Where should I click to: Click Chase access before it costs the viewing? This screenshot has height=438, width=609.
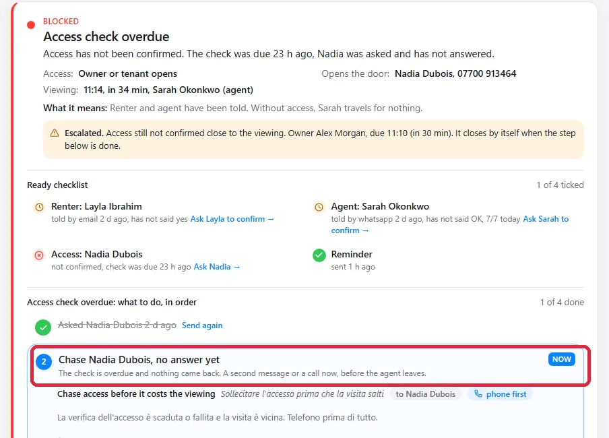pyautogui.click(x=136, y=394)
